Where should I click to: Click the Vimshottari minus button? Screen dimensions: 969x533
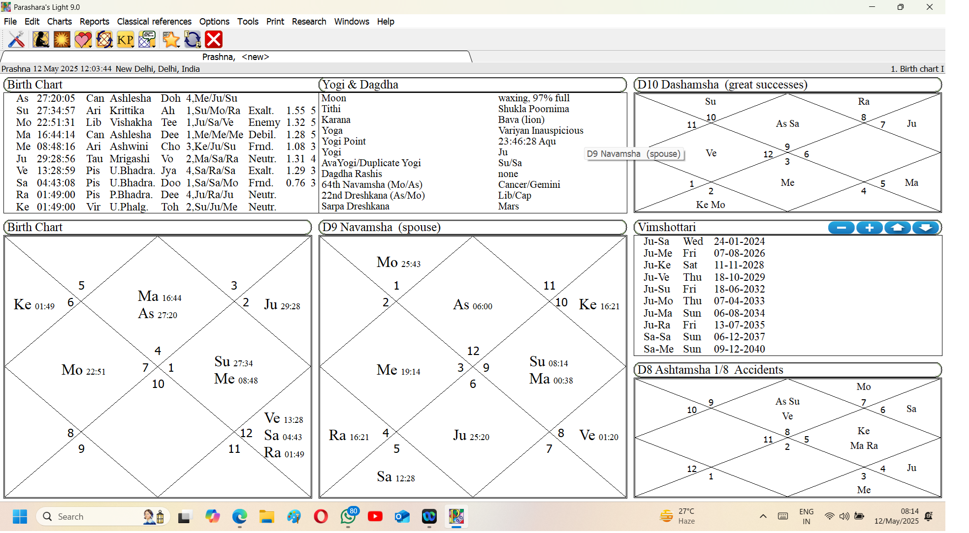(841, 228)
